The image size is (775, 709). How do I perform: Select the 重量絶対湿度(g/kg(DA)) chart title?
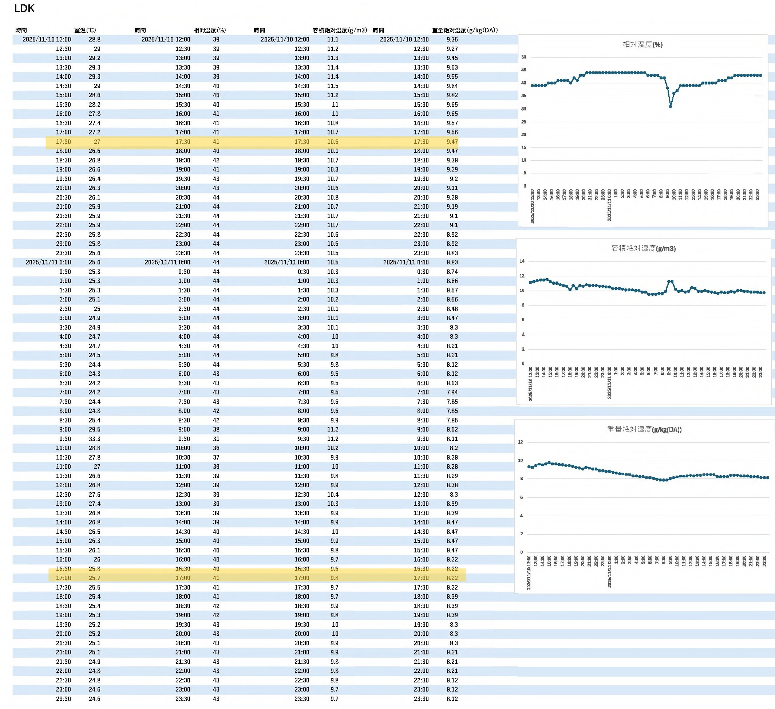click(644, 429)
